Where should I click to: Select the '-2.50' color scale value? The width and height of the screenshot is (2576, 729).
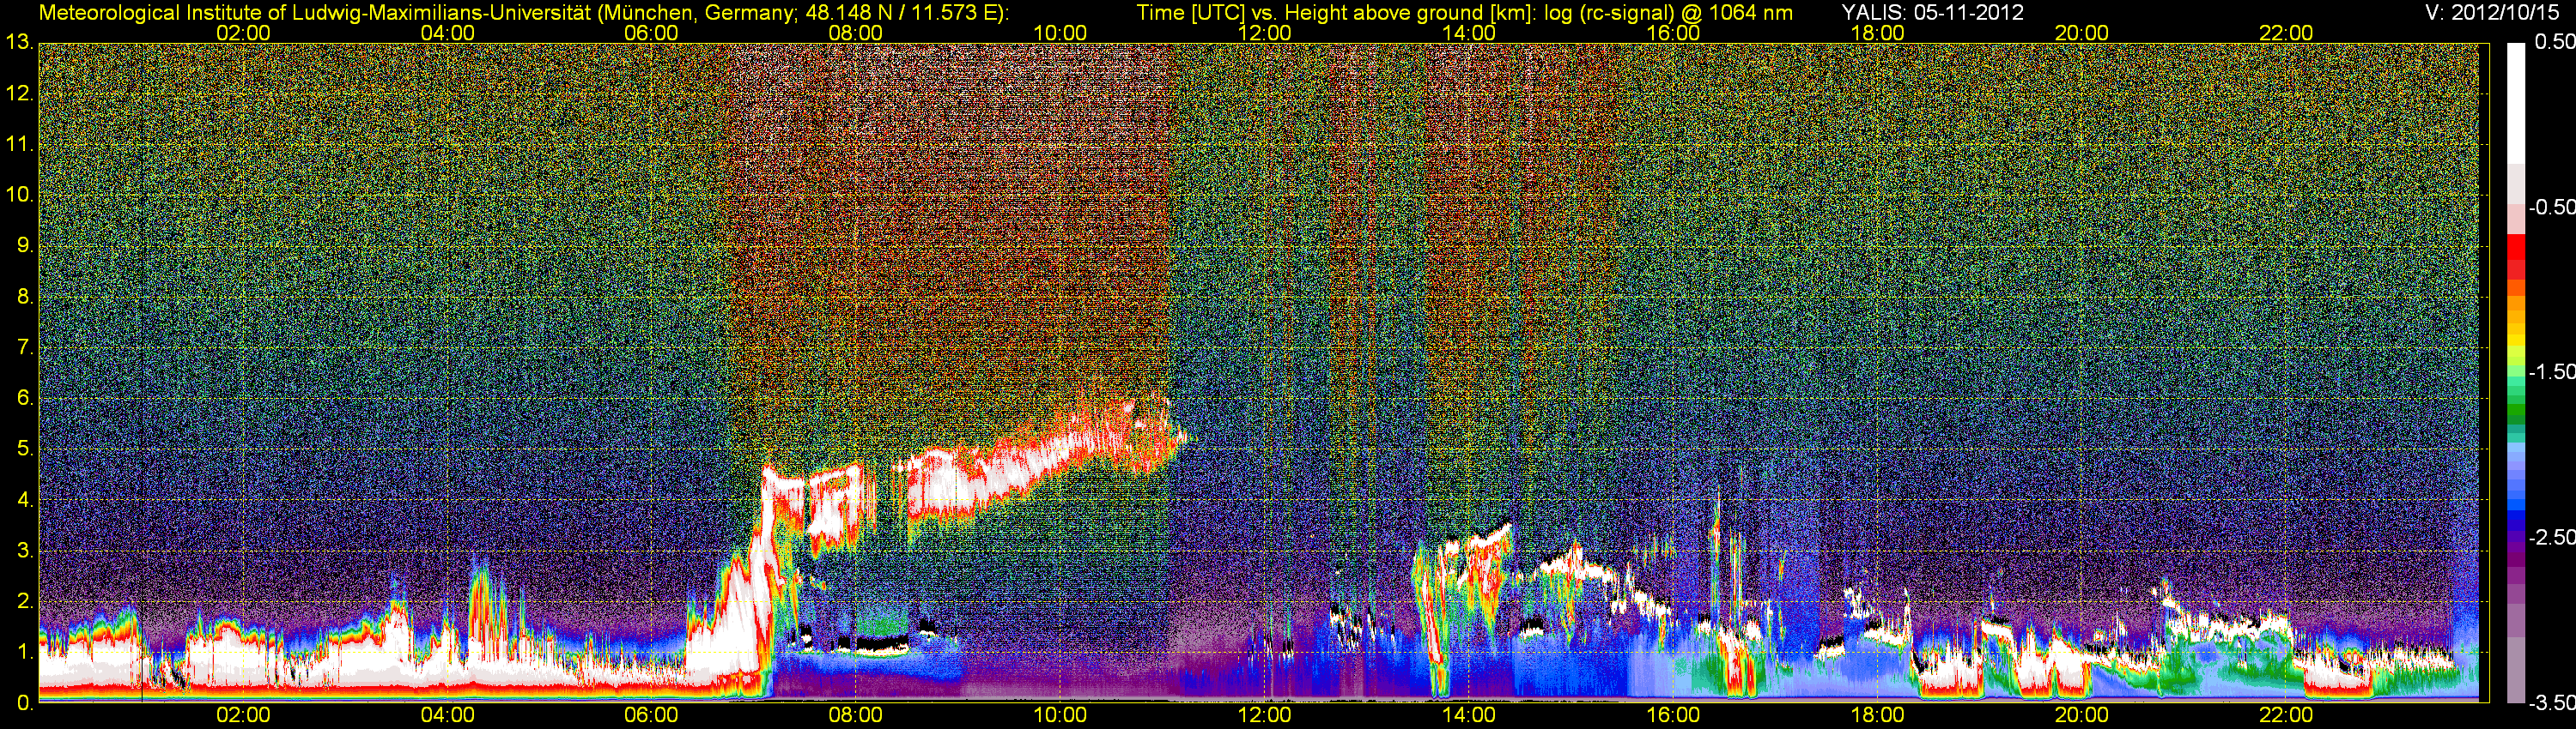(2551, 537)
